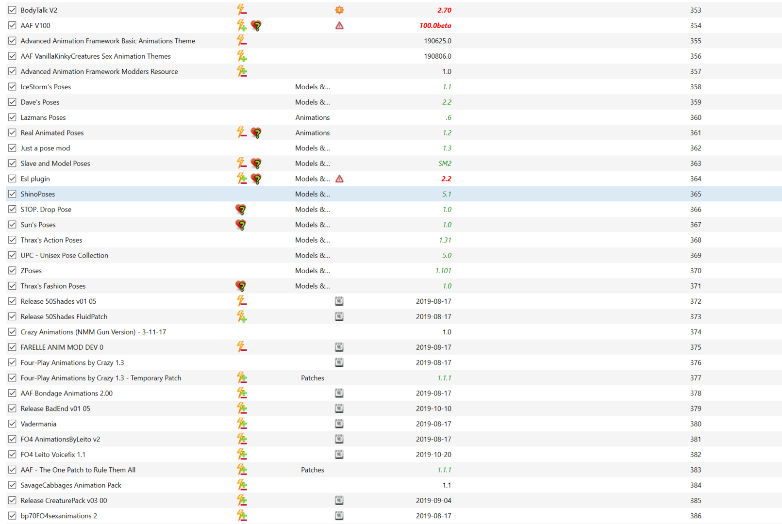Click the conflict icon for FO4 Leito Voicefix 1.1

pyautogui.click(x=241, y=454)
